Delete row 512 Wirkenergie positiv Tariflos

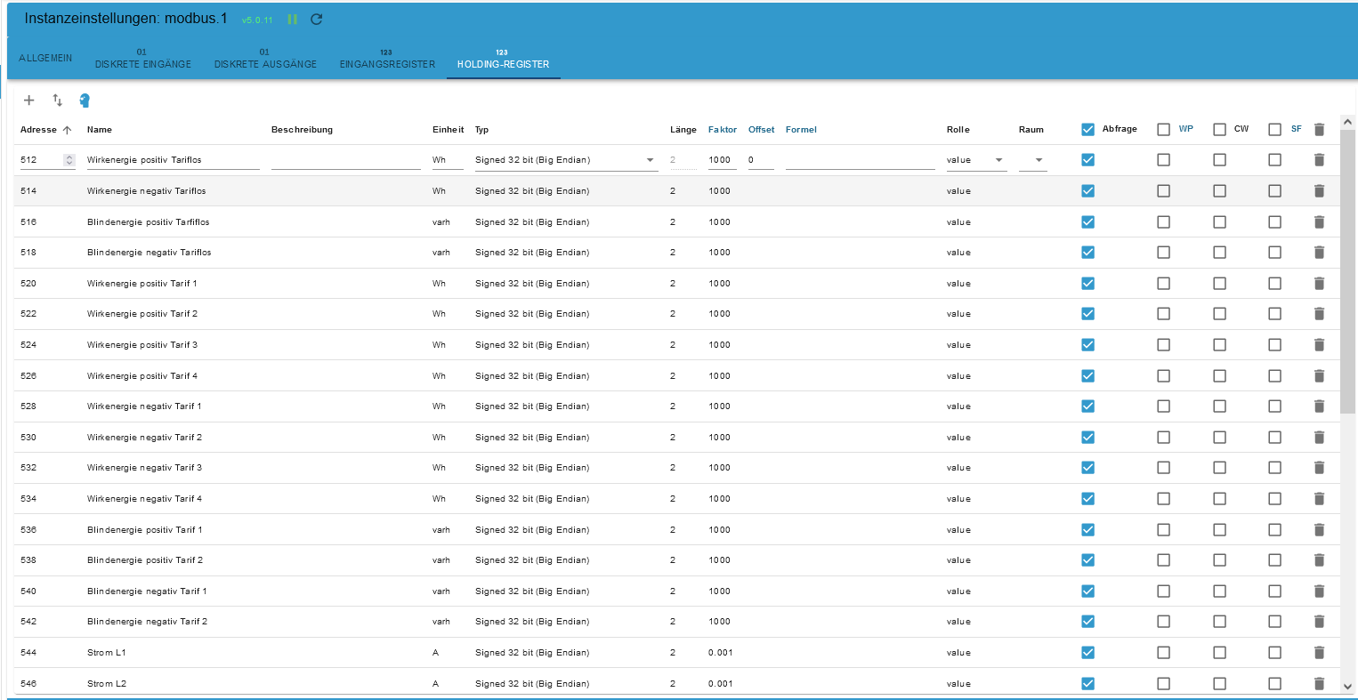click(1319, 160)
